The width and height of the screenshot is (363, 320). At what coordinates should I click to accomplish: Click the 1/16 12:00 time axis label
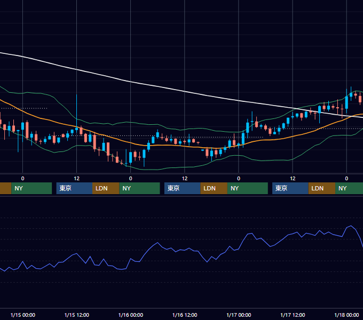[x=185, y=315]
